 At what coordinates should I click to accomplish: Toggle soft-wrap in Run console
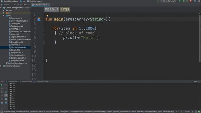point(6,92)
